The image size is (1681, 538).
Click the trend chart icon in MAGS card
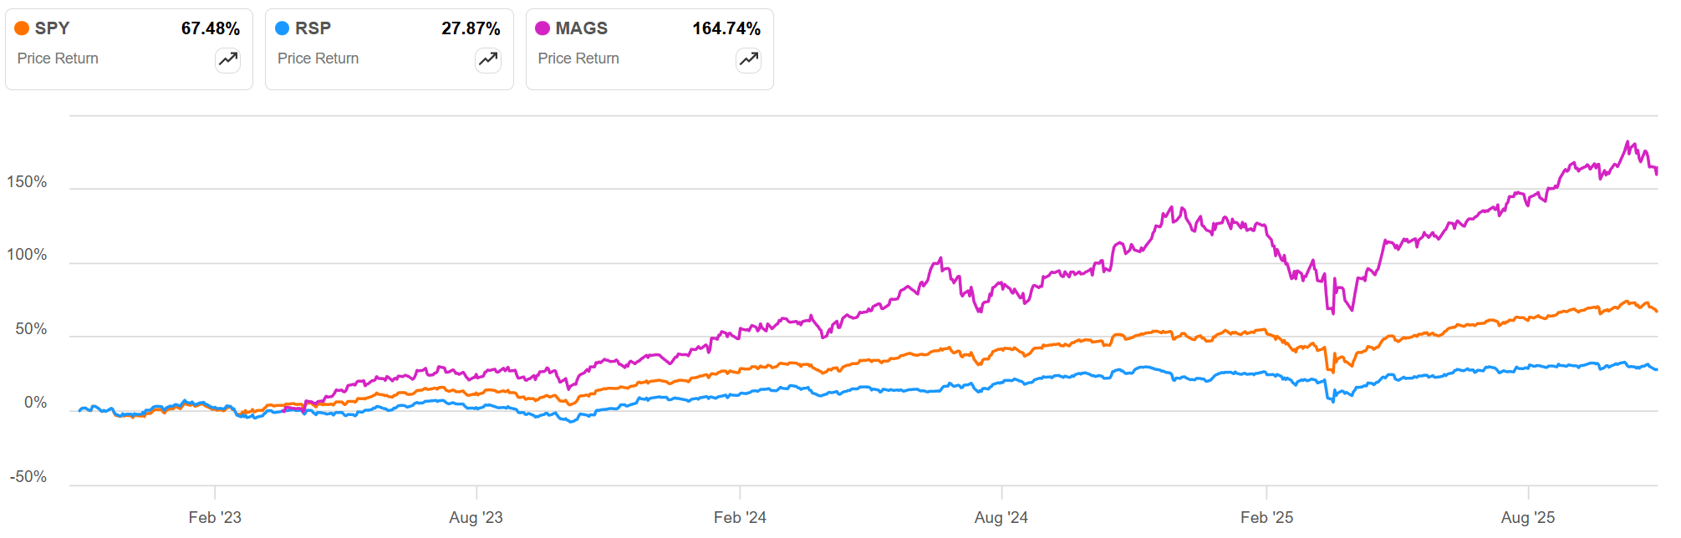[748, 59]
